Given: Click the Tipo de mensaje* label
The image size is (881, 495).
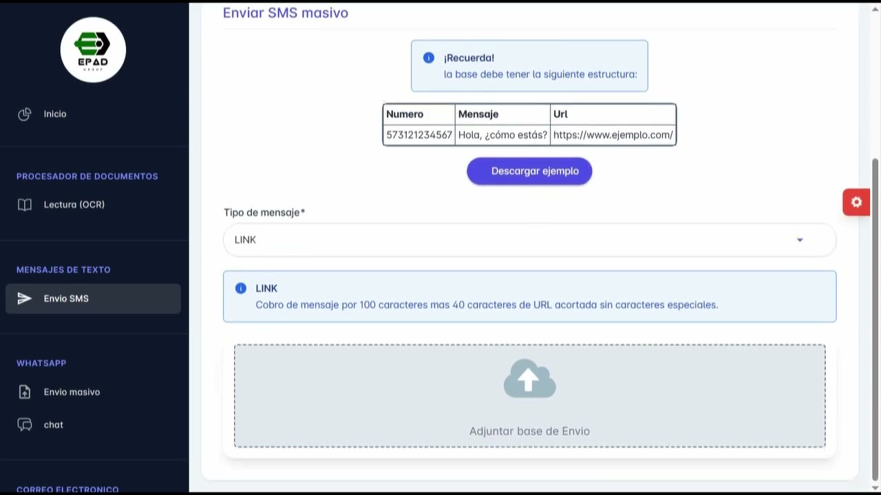Looking at the screenshot, I should (264, 212).
